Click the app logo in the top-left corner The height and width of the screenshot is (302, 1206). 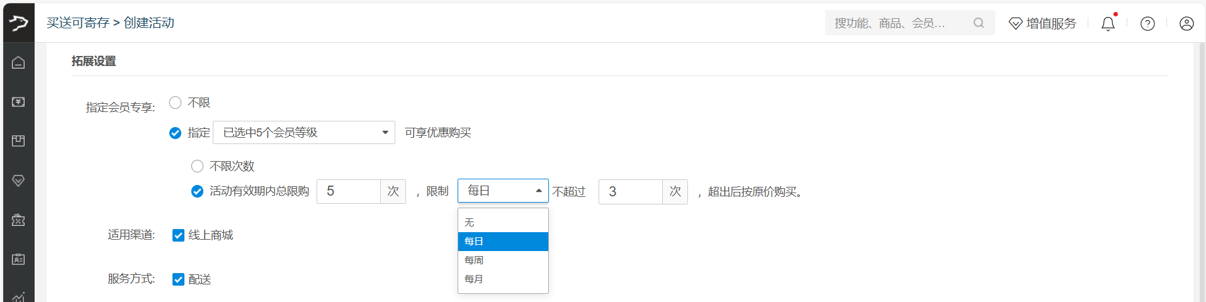click(18, 23)
